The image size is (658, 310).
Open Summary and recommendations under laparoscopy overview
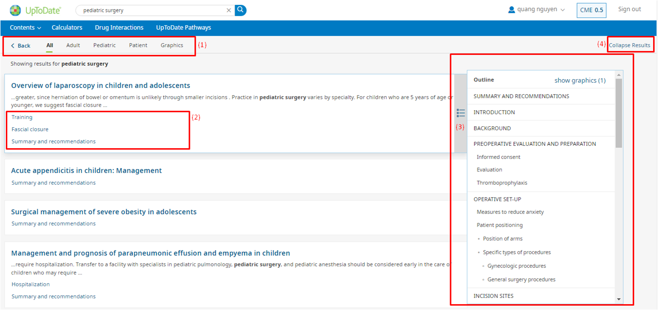coord(53,141)
